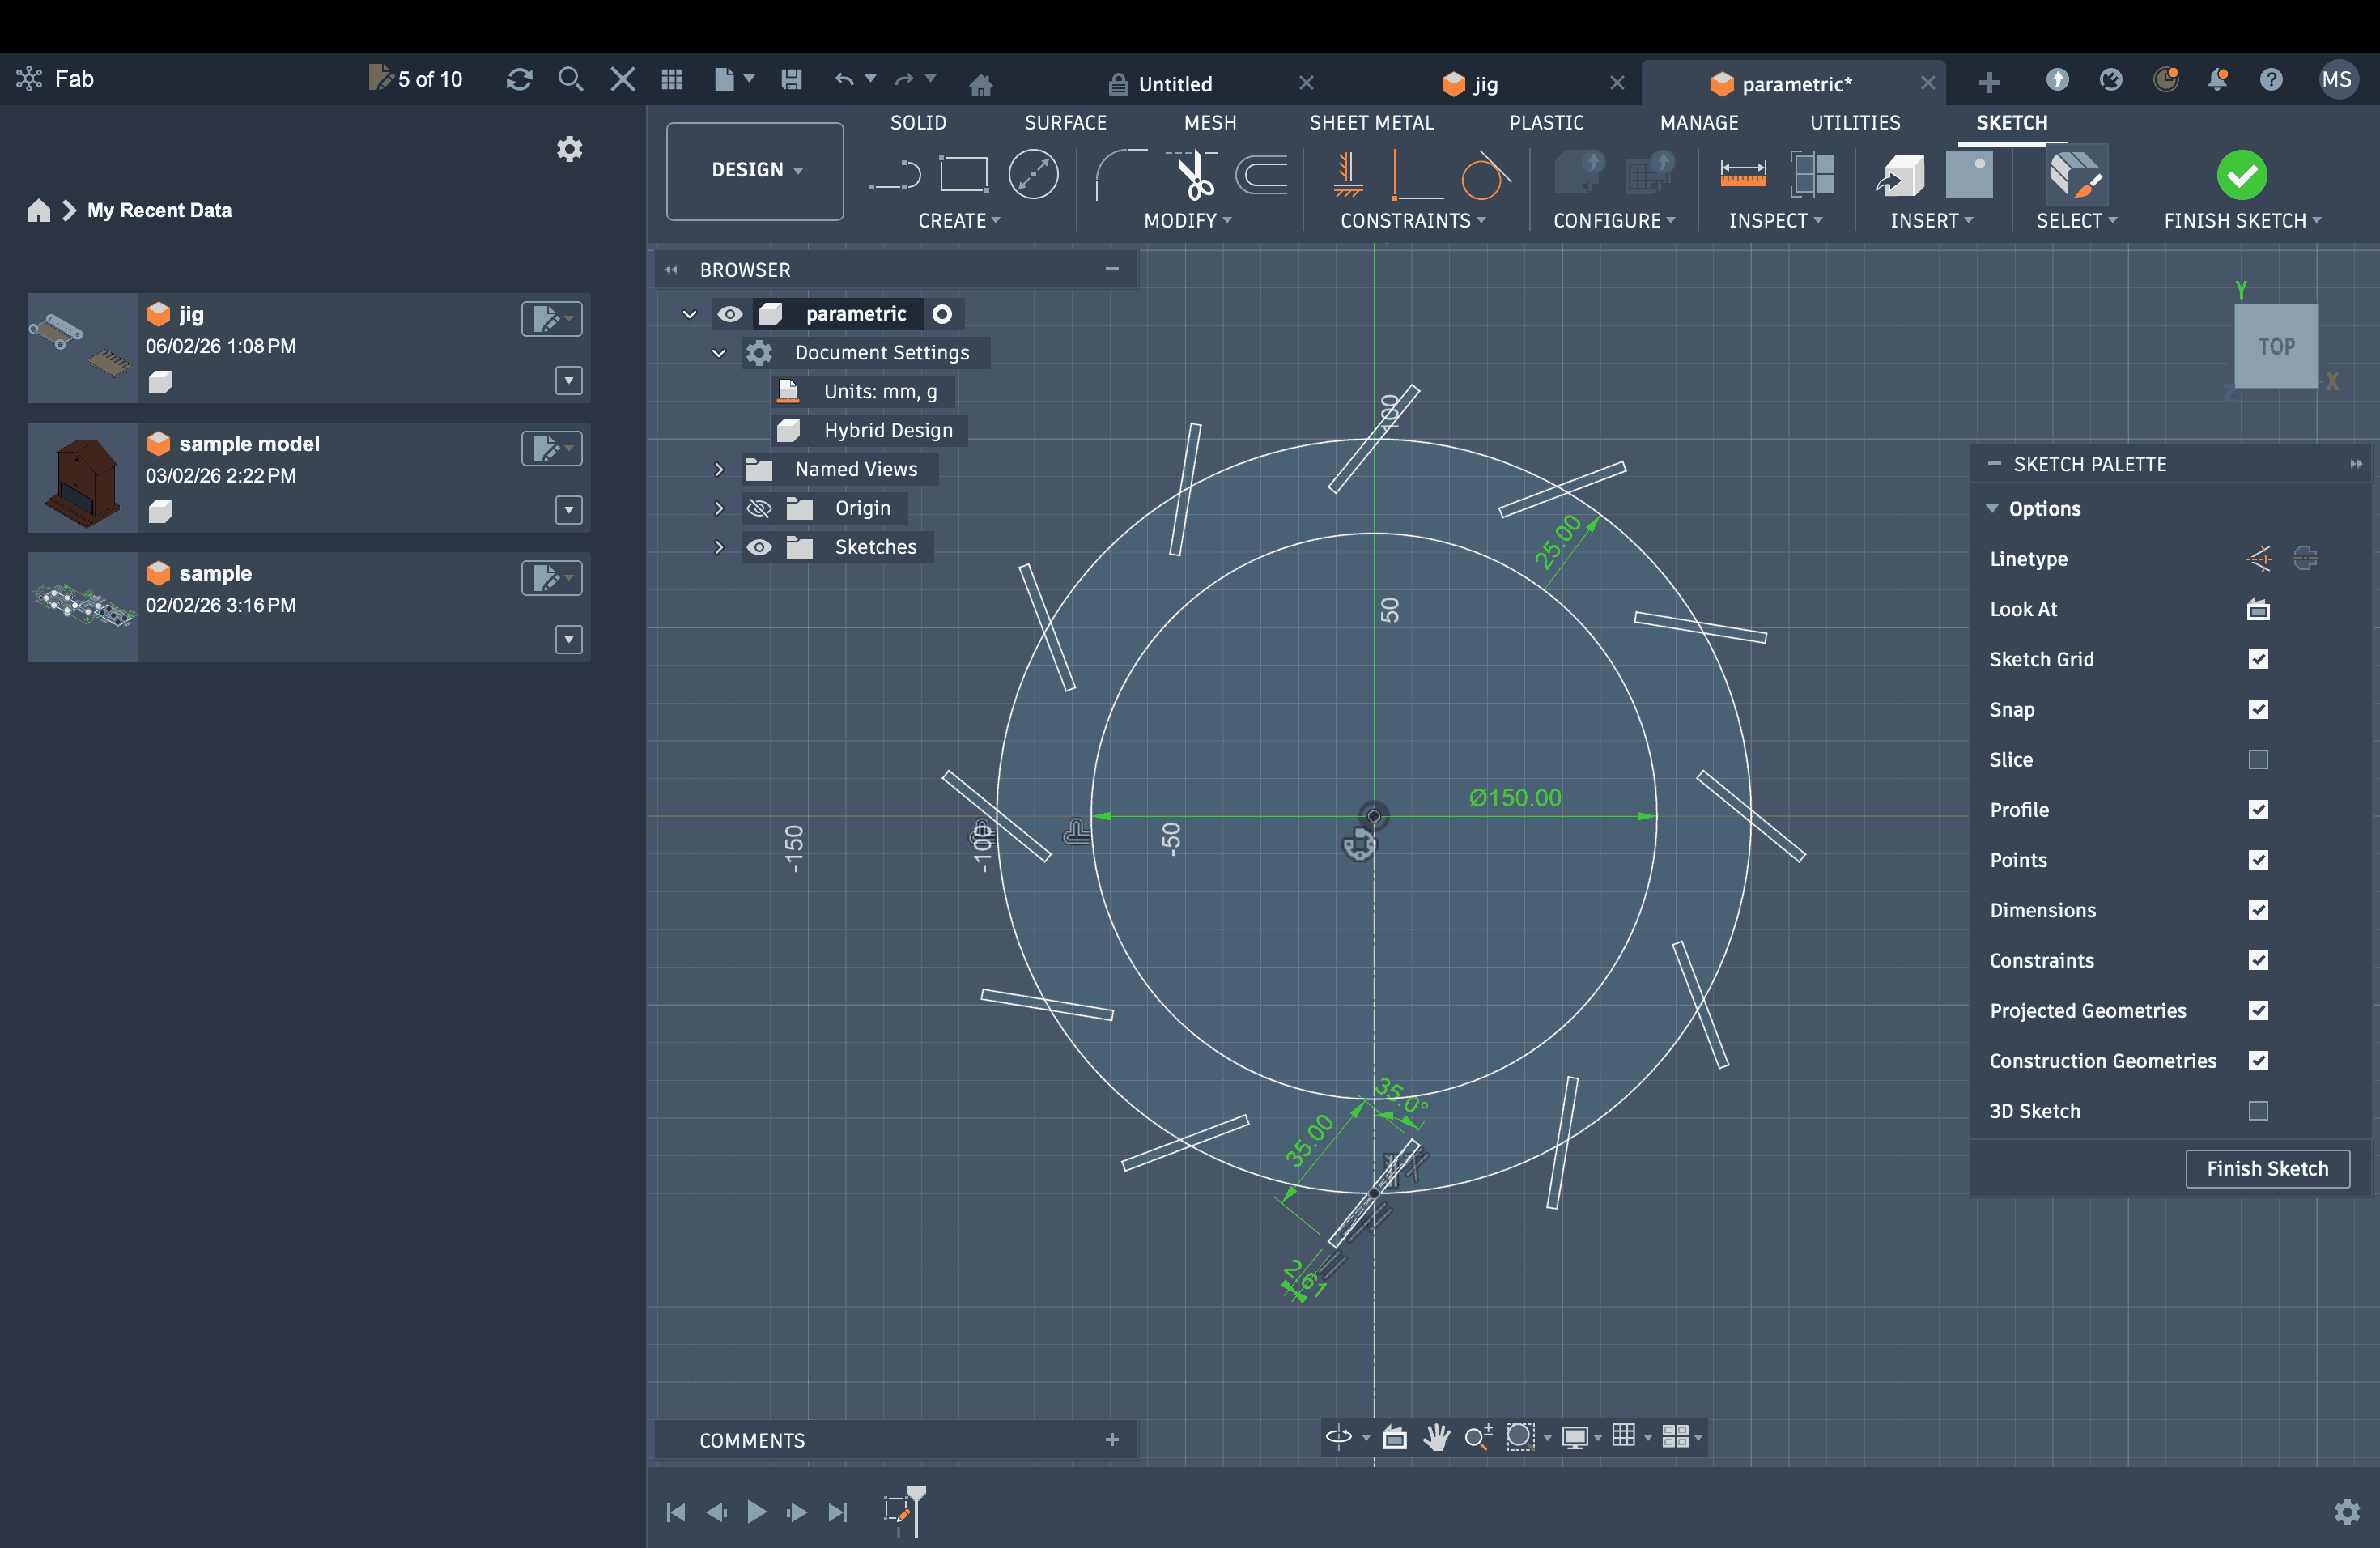This screenshot has height=1548, width=2380.
Task: Open the DESIGN workspace dropdown
Action: click(x=755, y=170)
